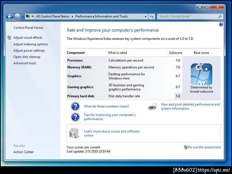Click the Control Panel icon in address bar

28,16
